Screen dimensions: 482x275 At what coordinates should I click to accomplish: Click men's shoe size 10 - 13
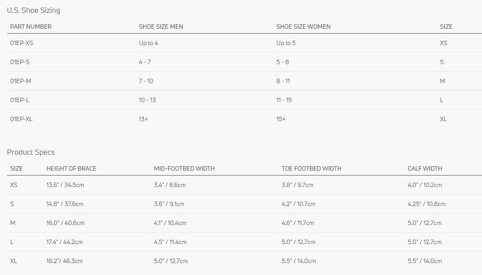point(147,100)
